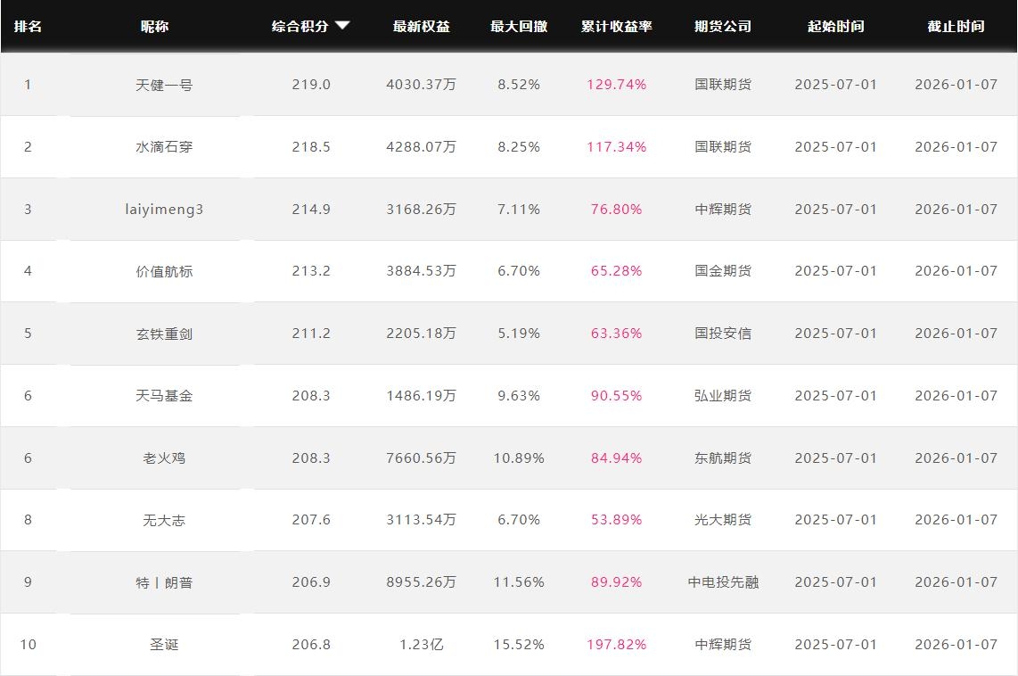Screen dimensions: 1018x676
Task: Click 中电投先融 futures company cell
Action: (x=722, y=582)
